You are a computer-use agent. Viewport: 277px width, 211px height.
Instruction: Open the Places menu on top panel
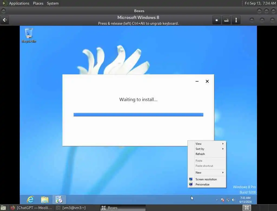tap(38, 3)
